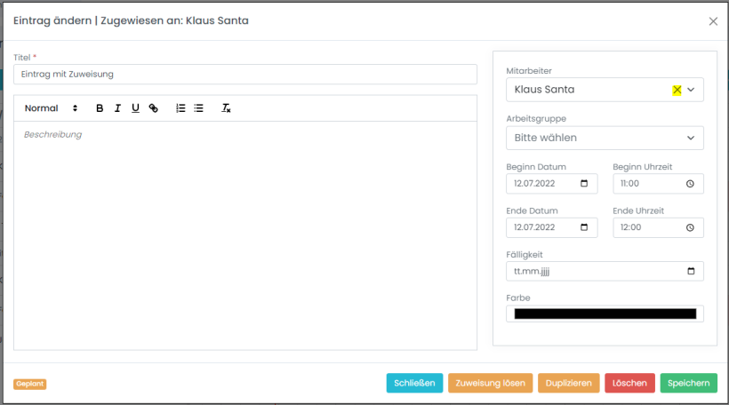Insert a link via the editor toolbar
This screenshot has width=729, height=405.
[x=153, y=108]
